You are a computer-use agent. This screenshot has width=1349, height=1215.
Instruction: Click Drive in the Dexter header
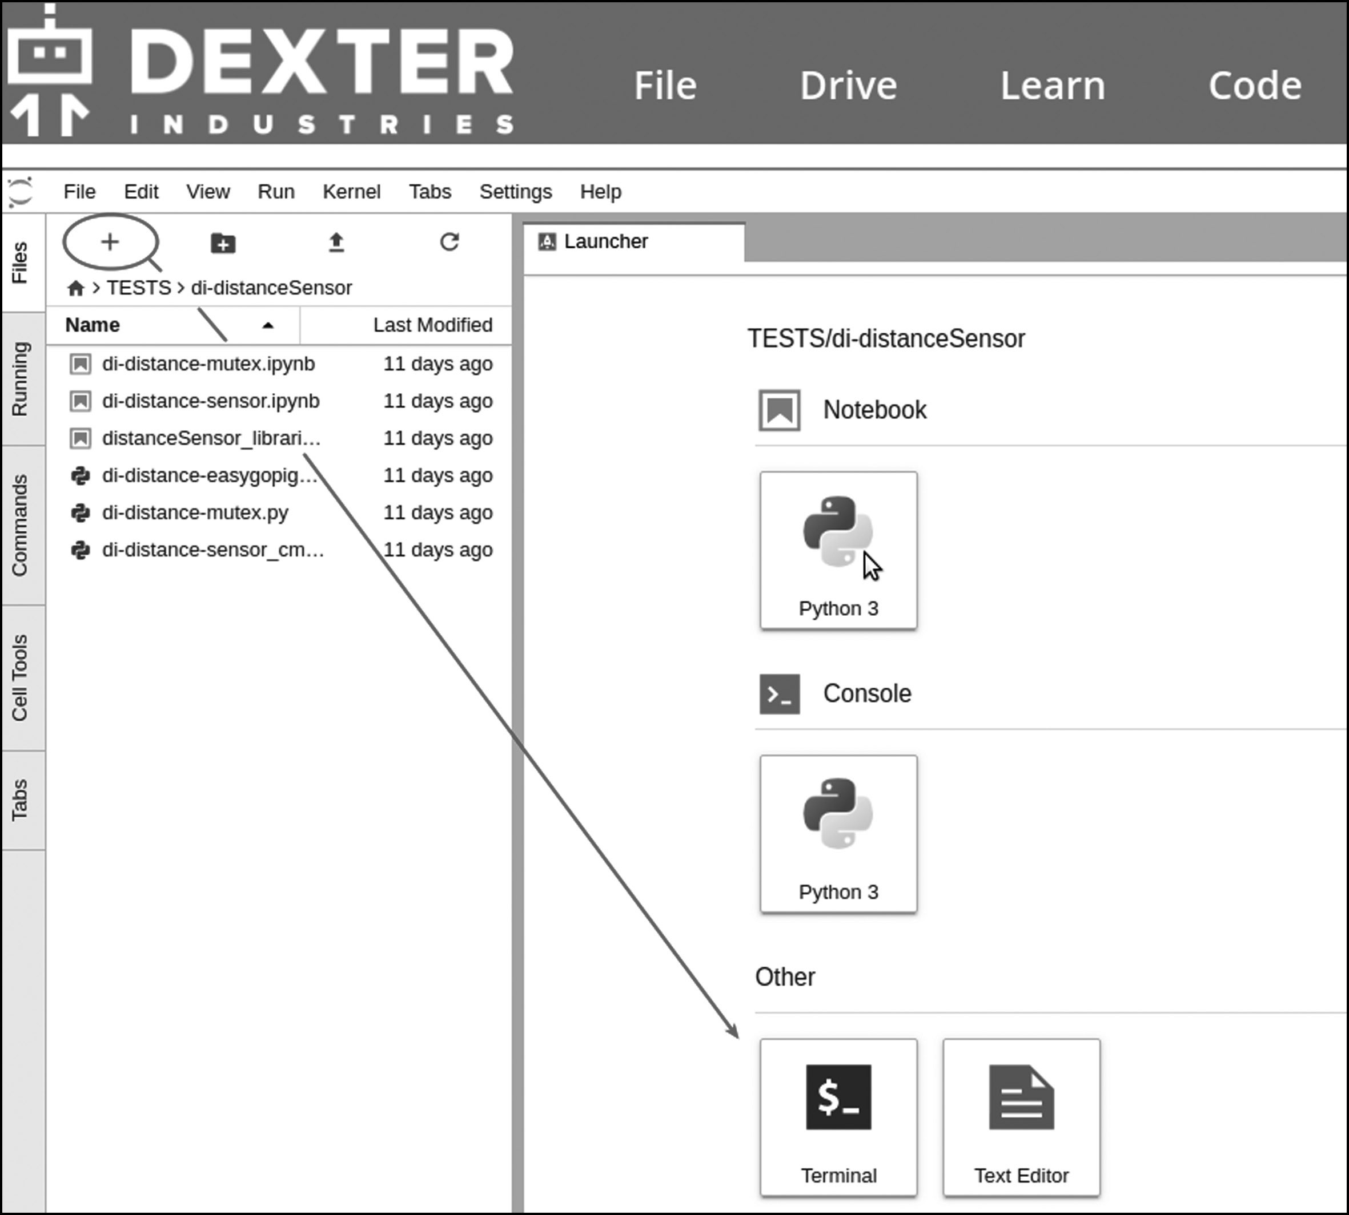[x=848, y=86]
